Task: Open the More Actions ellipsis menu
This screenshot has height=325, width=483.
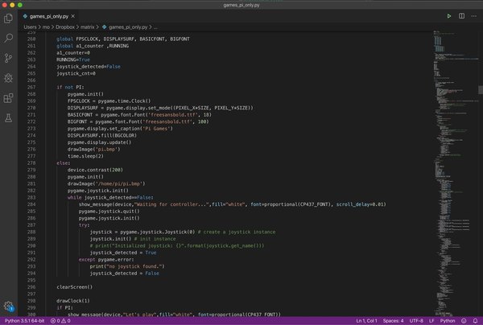Action: [474, 16]
